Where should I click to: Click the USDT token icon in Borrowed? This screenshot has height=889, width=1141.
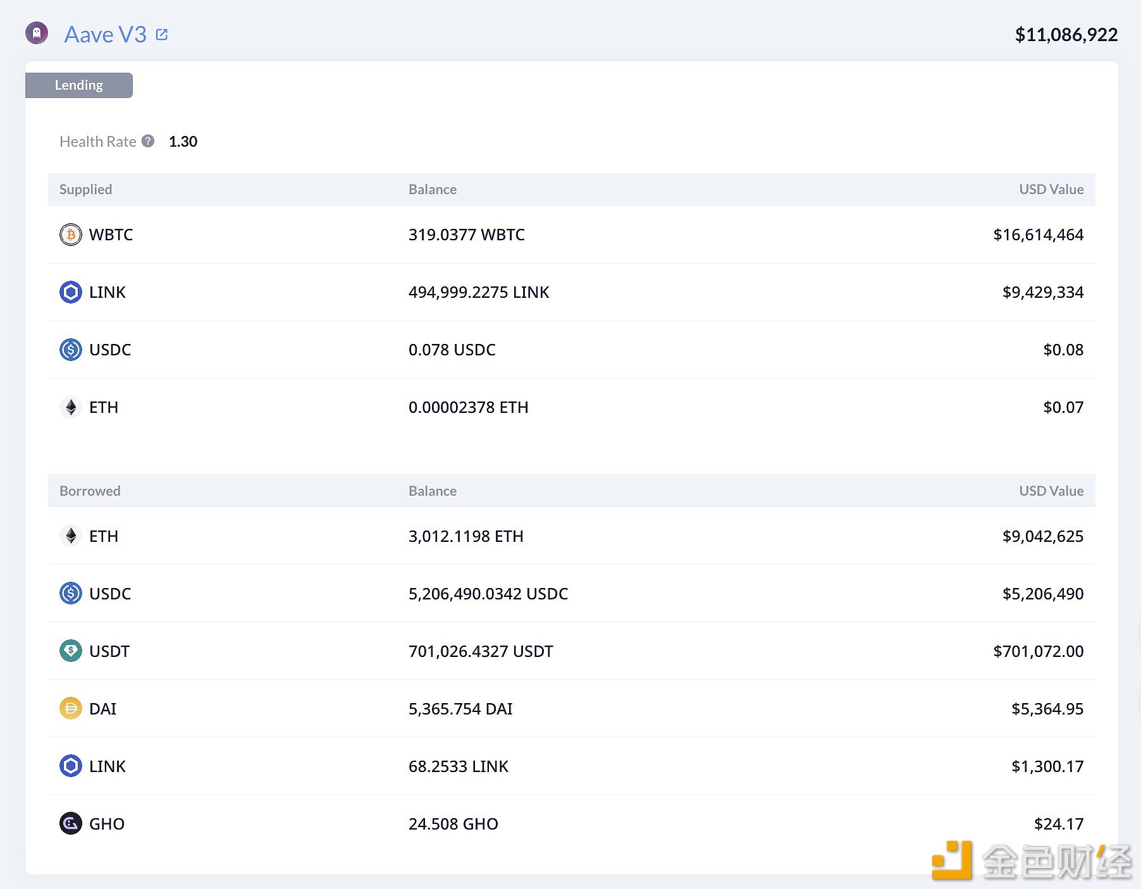tap(71, 651)
